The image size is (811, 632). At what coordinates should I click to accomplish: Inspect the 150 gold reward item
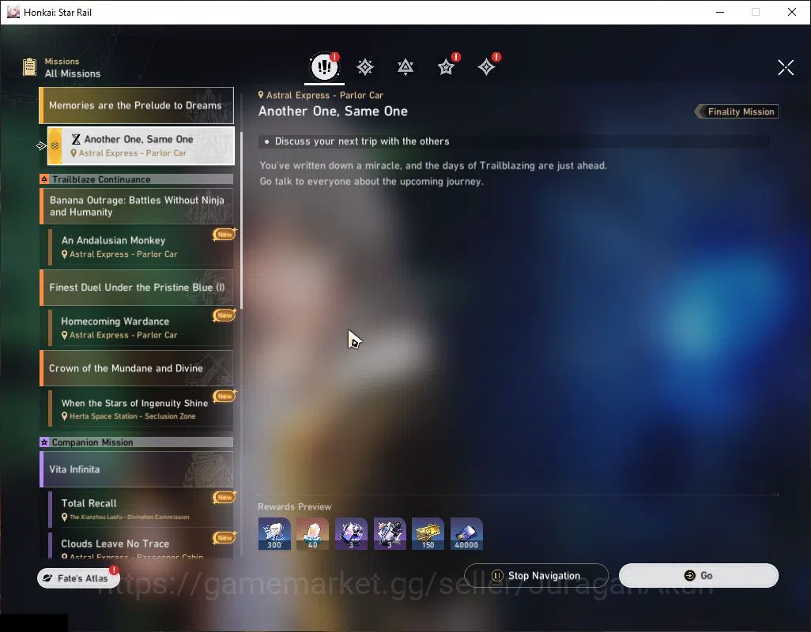click(428, 534)
